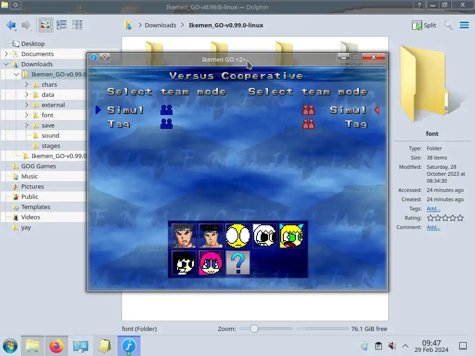This screenshot has height=356, width=475.
Task: Click red team icon next to Simul
Action: tap(308, 110)
